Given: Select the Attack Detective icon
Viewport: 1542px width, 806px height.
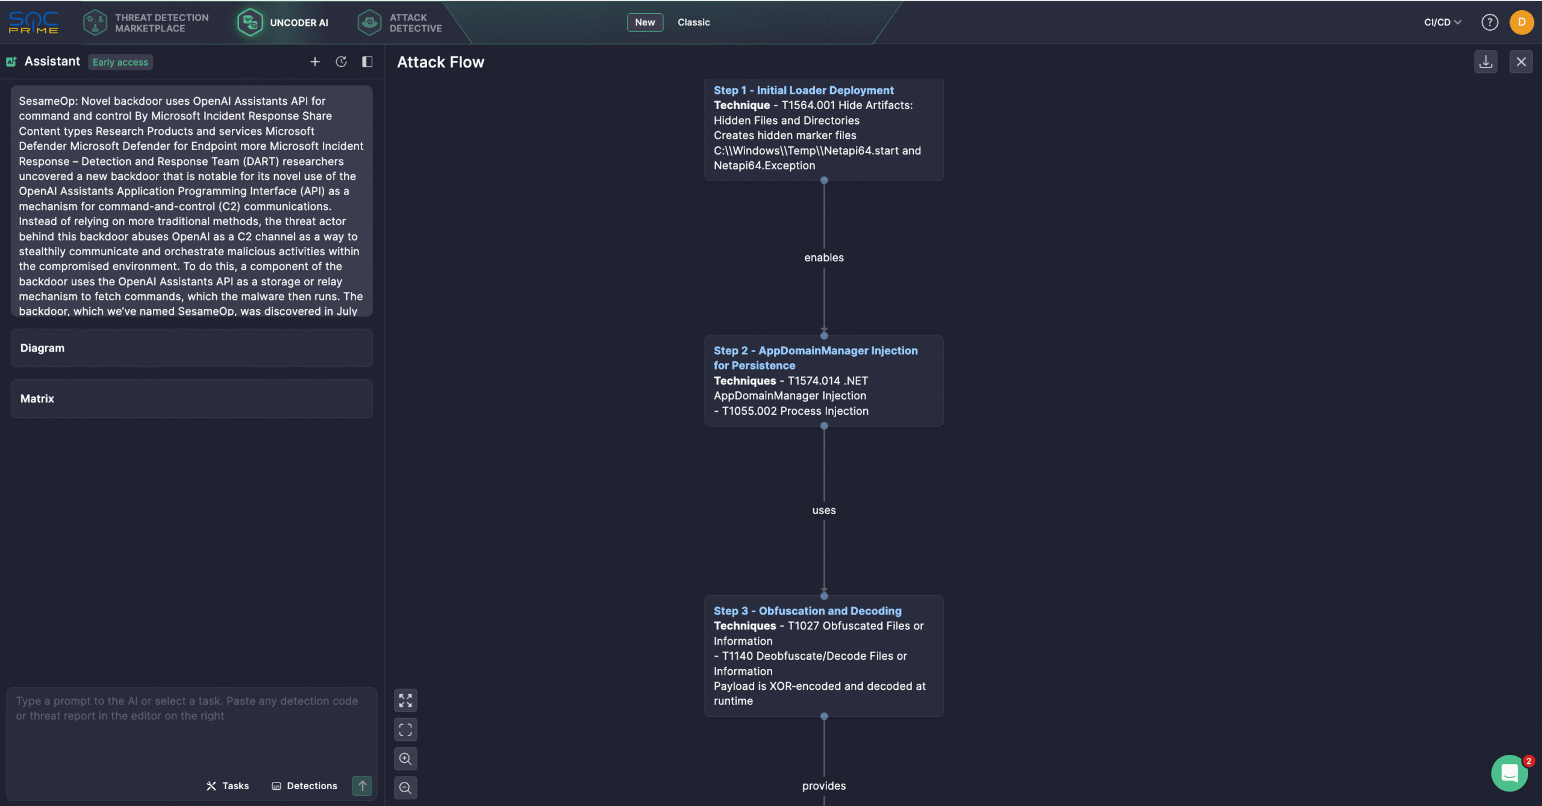Looking at the screenshot, I should 369,22.
